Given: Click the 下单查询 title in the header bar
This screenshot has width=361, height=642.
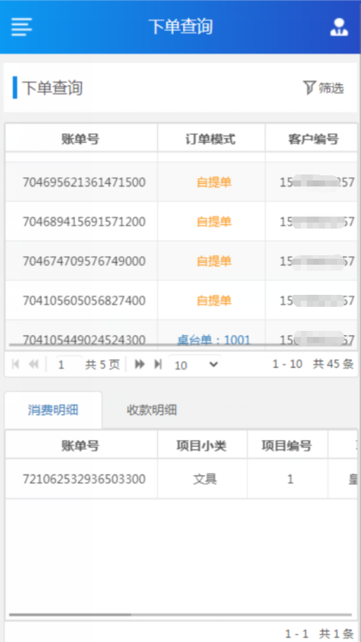Looking at the screenshot, I should [180, 27].
